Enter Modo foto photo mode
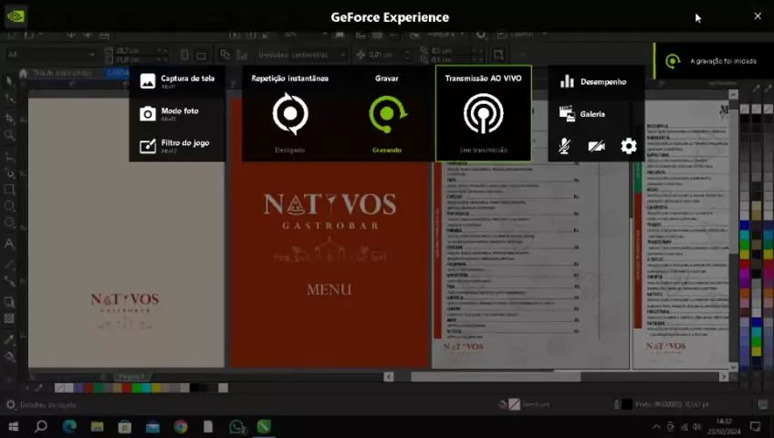This screenshot has width=774, height=438. point(177,113)
